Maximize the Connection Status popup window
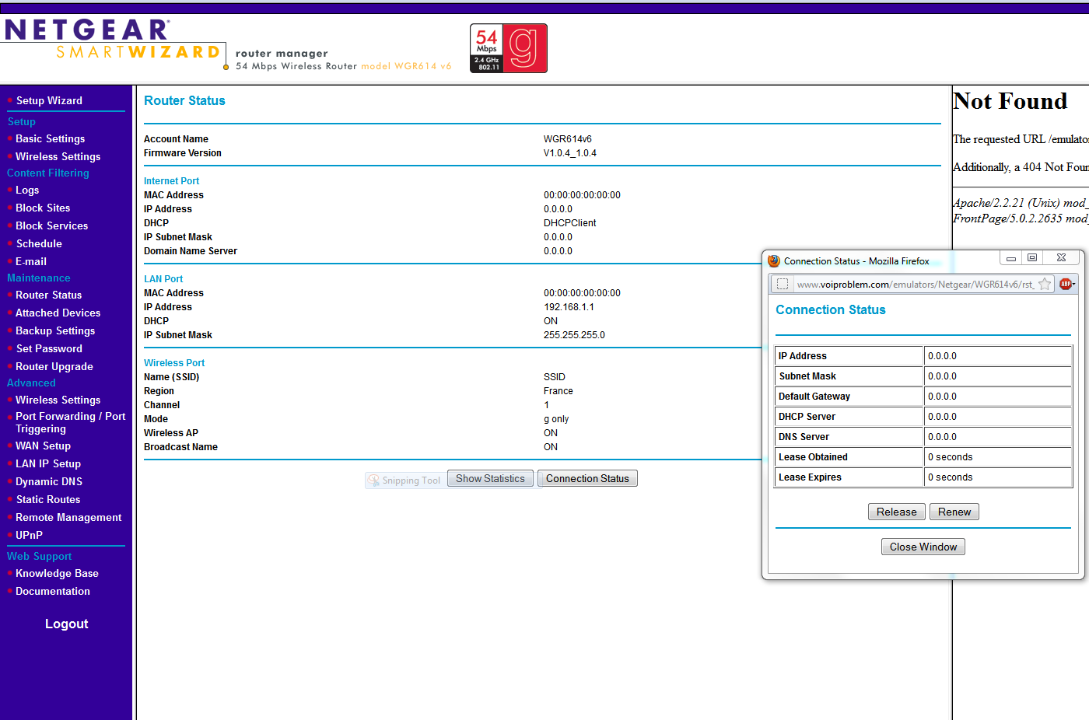The image size is (1089, 720). point(1032,258)
